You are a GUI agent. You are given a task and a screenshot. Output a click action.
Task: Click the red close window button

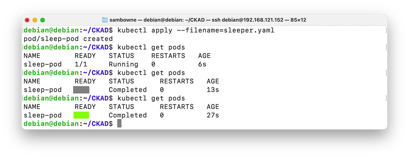pyautogui.click(x=27, y=20)
